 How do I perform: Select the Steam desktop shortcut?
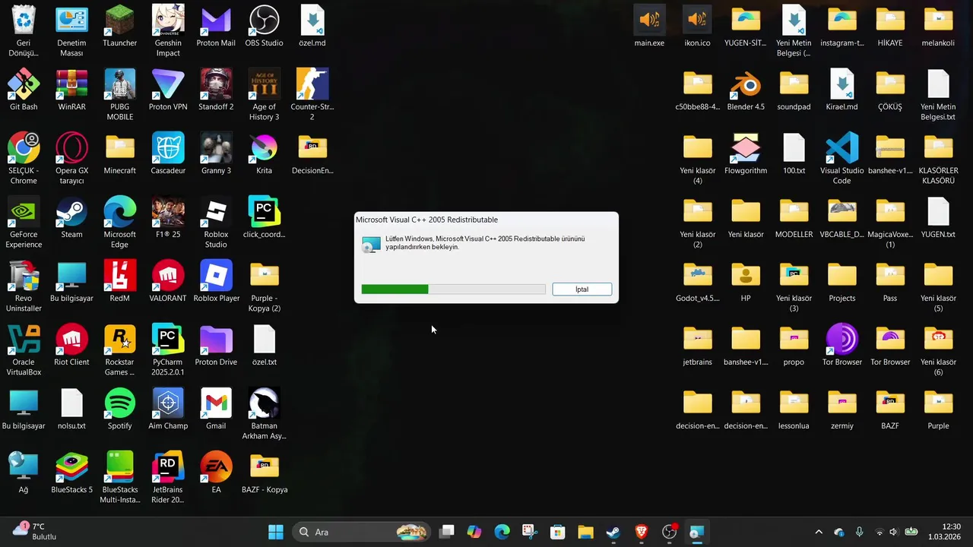71,217
